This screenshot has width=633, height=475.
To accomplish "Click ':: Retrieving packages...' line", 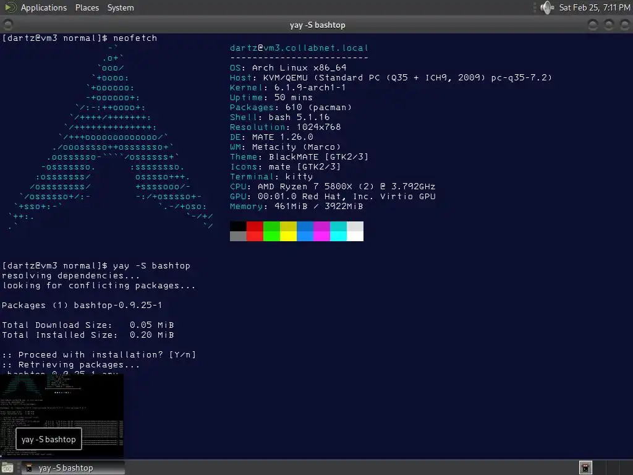I will 70,364.
